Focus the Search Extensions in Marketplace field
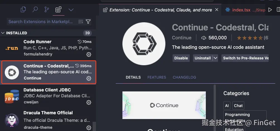 pyautogui.click(x=49, y=21)
